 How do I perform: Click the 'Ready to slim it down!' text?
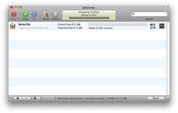100,28
